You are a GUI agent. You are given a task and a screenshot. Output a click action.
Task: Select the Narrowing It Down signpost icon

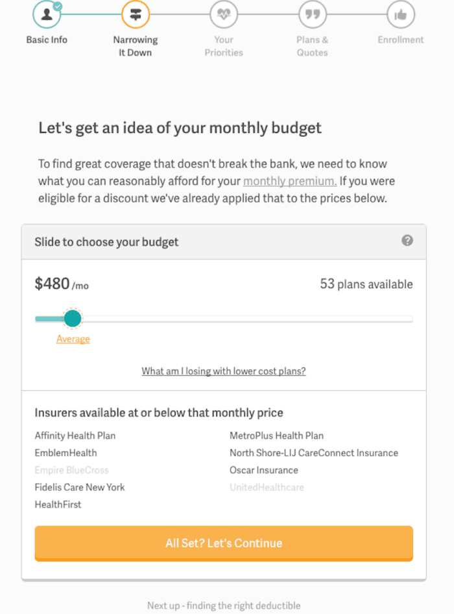tap(136, 14)
